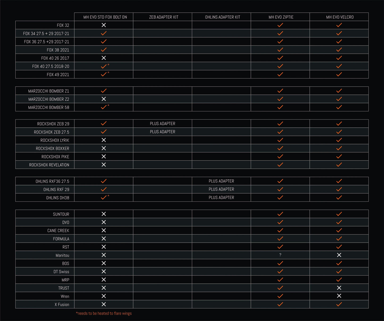Click the Velcro X mark for TRUST
Image resolution: width=384 pixels, height=321 pixels.
click(339, 288)
